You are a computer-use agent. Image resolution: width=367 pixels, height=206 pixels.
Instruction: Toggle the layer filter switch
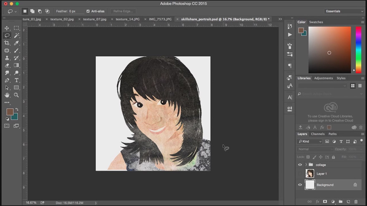point(362,141)
